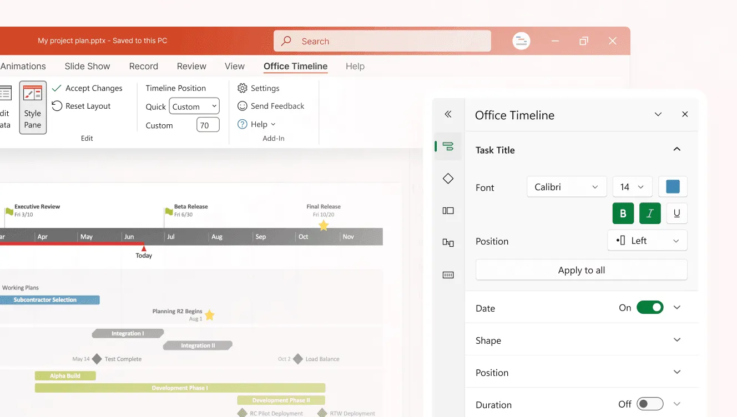
Task: Select the Development Phase II bar
Action: coord(281,400)
